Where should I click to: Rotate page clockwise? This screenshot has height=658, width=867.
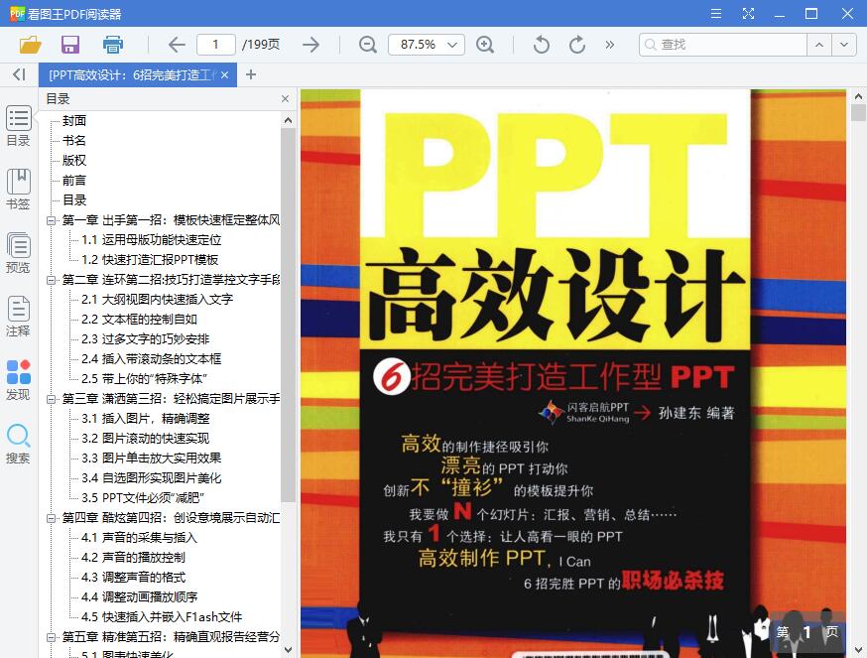[576, 45]
